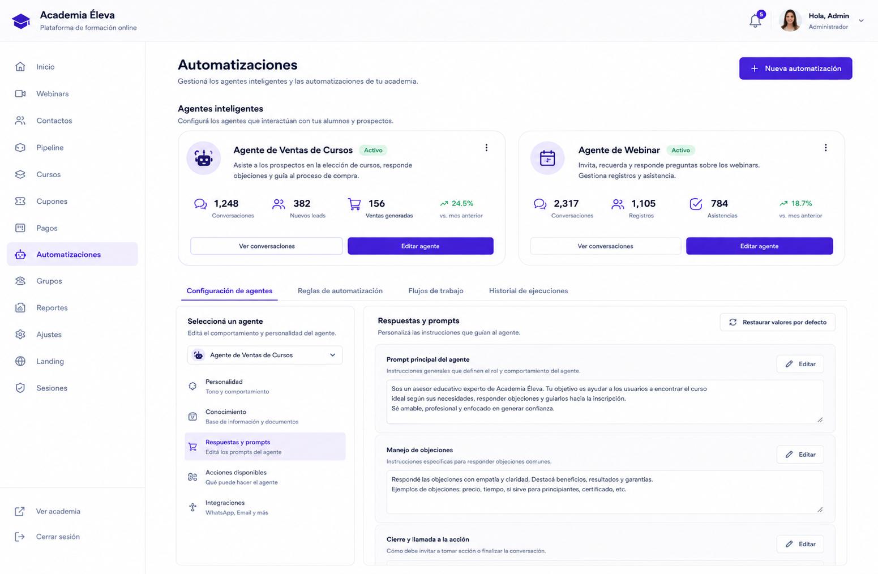Viewport: 878px width, 574px height.
Task: Click the Webinars camera icon in sidebar
Action: point(20,93)
